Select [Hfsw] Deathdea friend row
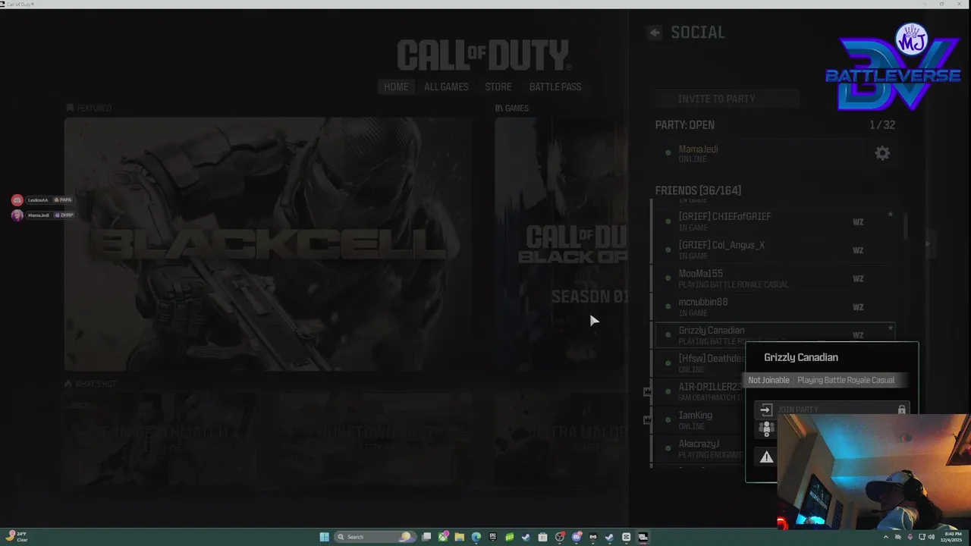Image resolution: width=971 pixels, height=546 pixels. click(699, 363)
